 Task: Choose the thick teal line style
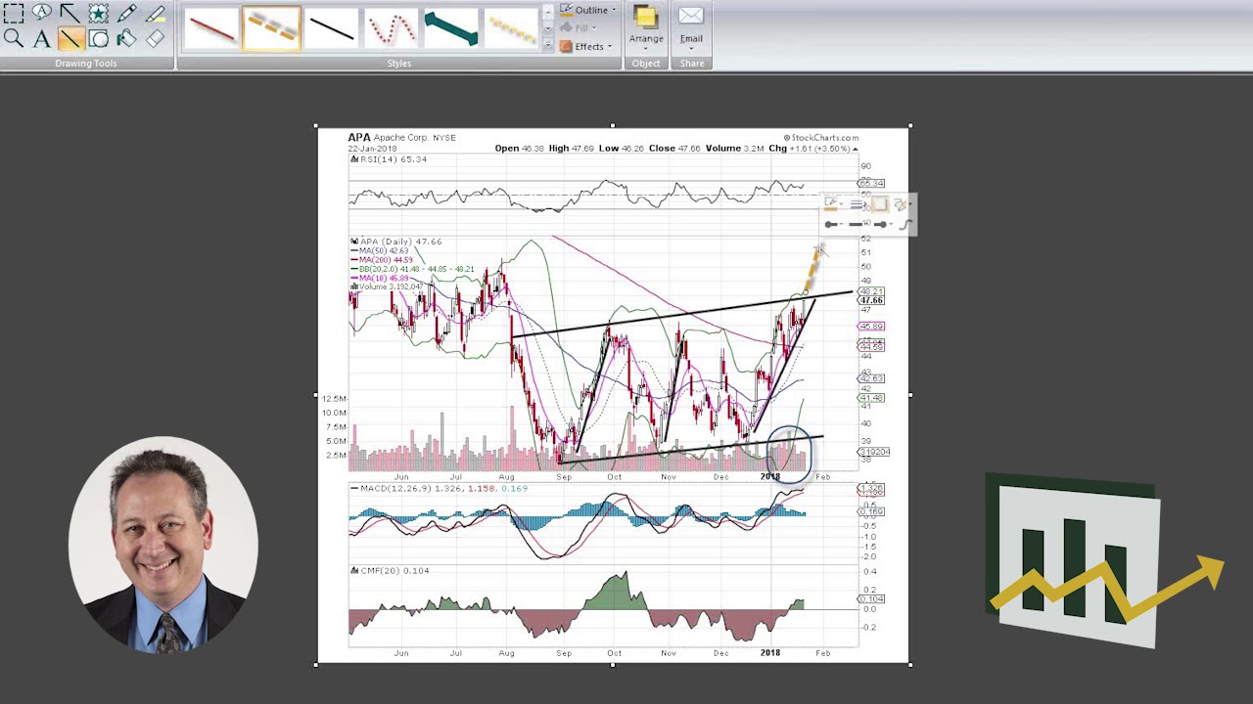[450, 28]
